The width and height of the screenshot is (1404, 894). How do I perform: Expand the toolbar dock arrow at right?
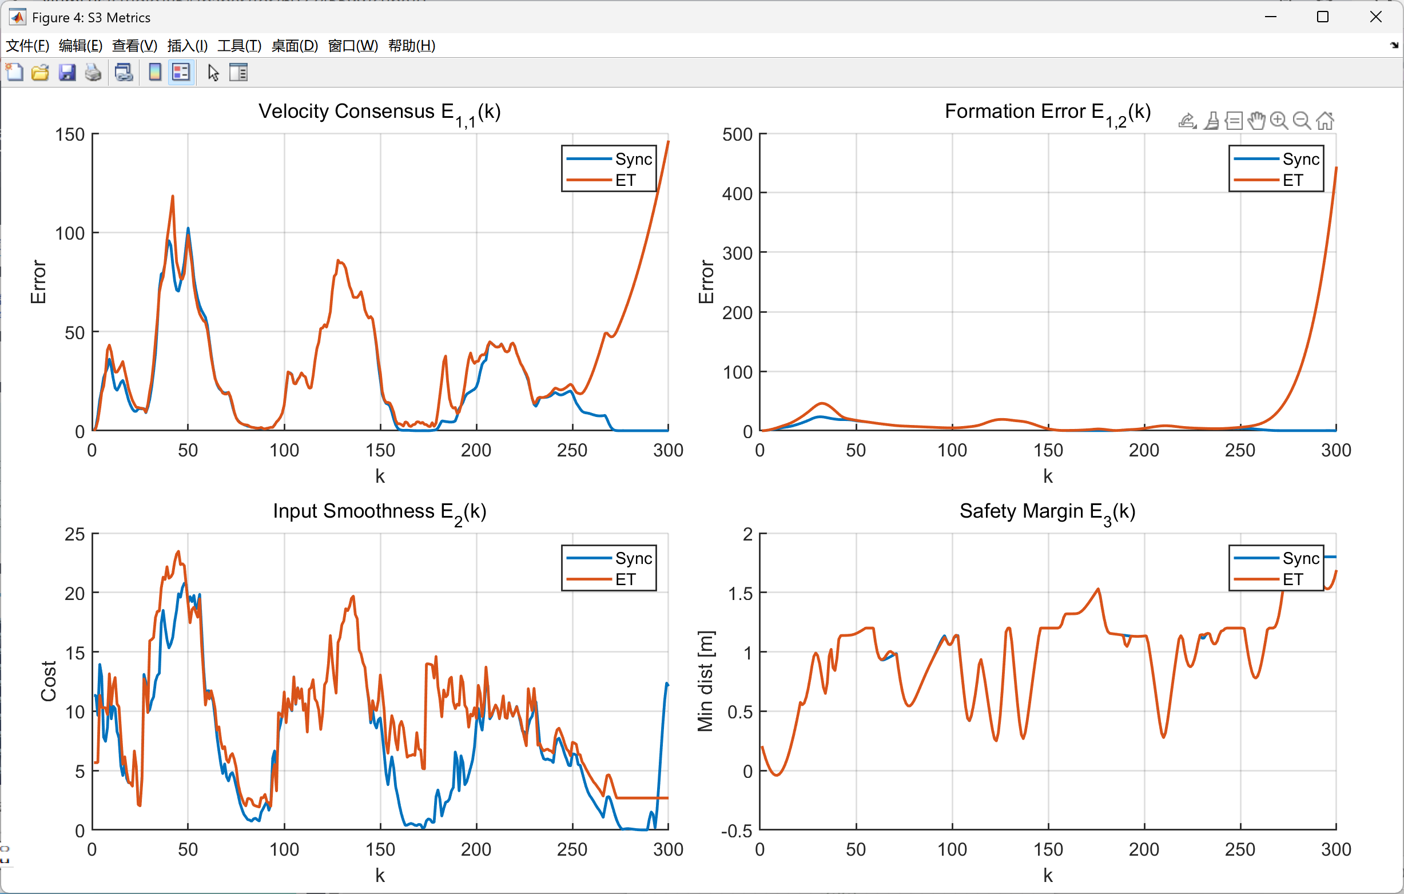1394,46
